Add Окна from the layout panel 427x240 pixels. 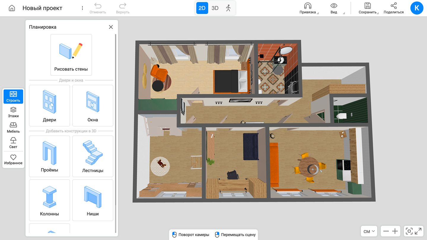point(93,106)
